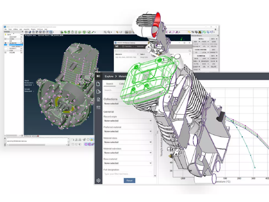Open the Base material dropdown
This screenshot has height=202, width=269.
pos(128,163)
